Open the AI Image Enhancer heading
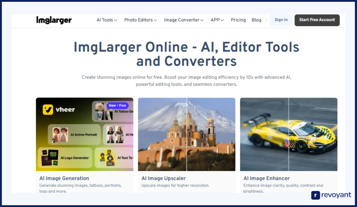 [266, 178]
